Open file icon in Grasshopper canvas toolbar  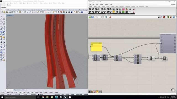[x=90, y=17]
